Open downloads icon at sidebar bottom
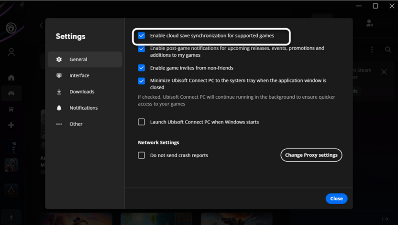 pos(11,217)
